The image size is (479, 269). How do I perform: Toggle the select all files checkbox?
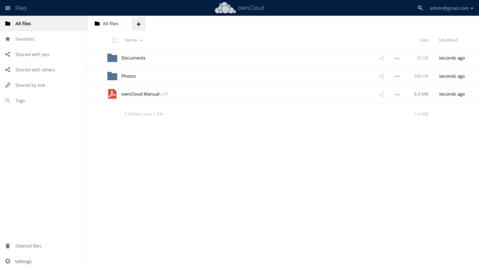click(114, 41)
